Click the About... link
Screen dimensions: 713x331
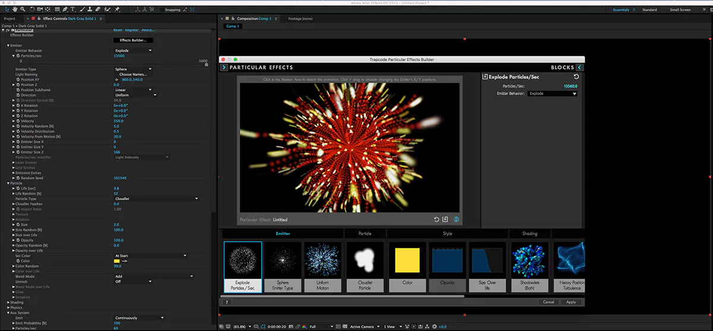point(148,30)
